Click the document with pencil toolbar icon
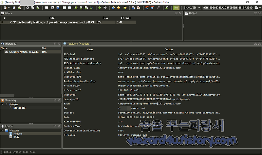 (x=139, y=8)
